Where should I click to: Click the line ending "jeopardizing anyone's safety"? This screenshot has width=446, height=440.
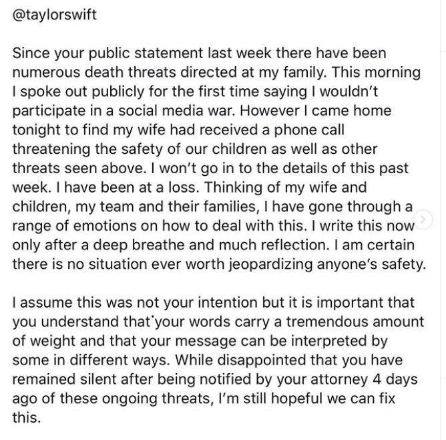[219, 263]
